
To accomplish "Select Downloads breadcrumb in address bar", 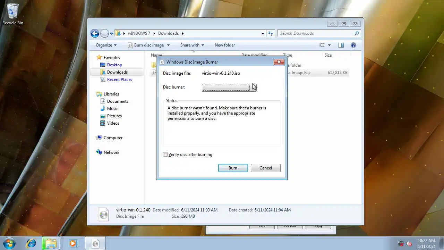I will 168,33.
